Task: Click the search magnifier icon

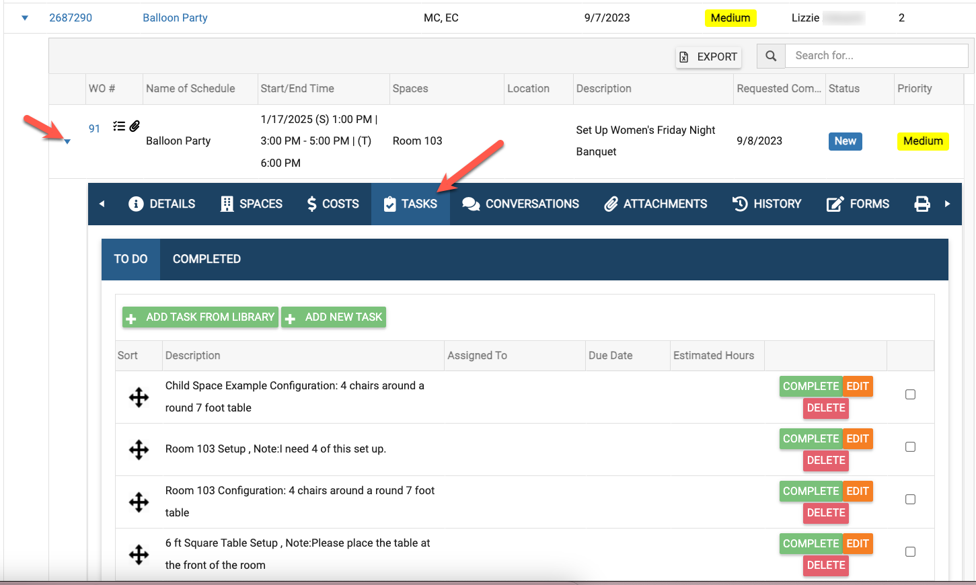Action: click(771, 56)
